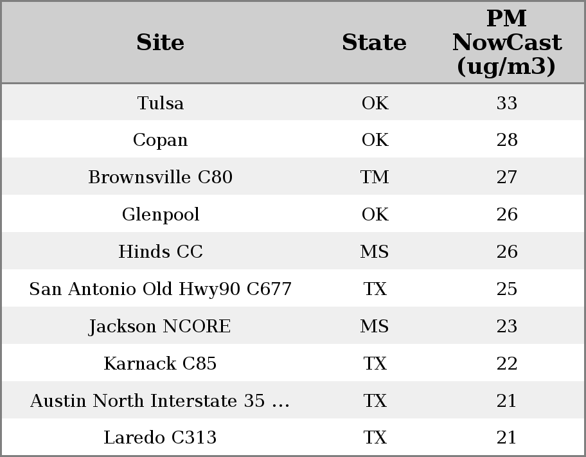Select the Jackson NCORE site
Viewport: 586px width, 457px height.
click(161, 327)
